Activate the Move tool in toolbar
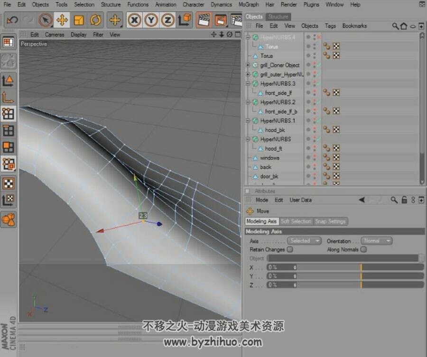This screenshot has height=357, width=427. click(62, 20)
